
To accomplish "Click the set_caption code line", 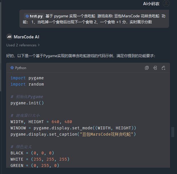I will tap(73, 134).
